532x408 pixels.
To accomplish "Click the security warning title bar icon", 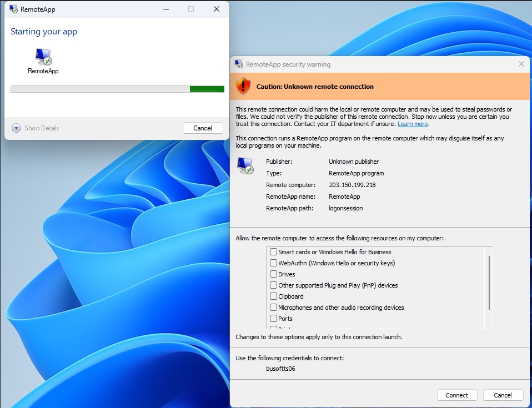I will [239, 64].
